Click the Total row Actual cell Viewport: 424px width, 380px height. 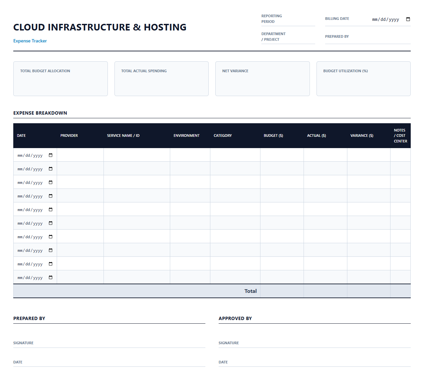point(325,291)
